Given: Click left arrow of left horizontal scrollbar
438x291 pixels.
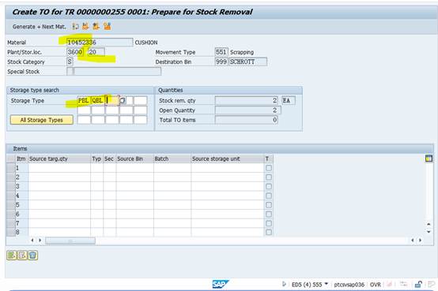Looking at the screenshot, I should pos(32,241).
